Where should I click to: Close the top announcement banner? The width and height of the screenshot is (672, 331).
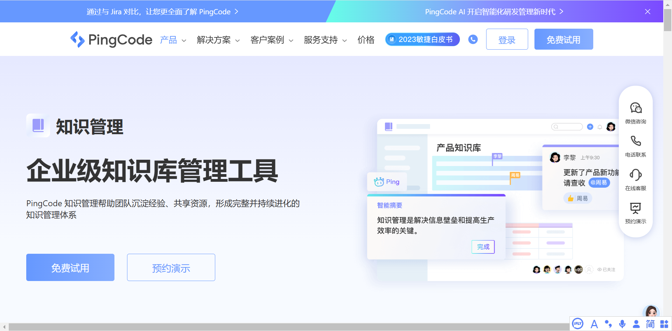point(647,12)
